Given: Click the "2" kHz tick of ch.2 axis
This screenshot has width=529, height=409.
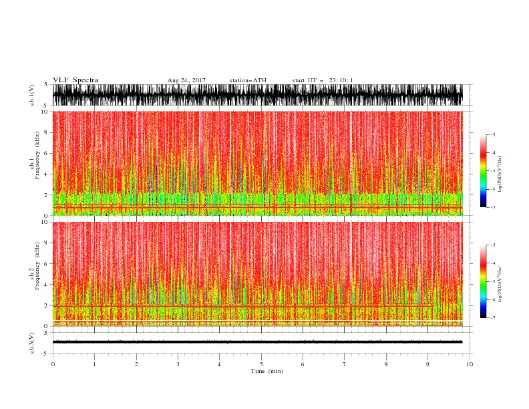Looking at the screenshot, I should (x=46, y=305).
